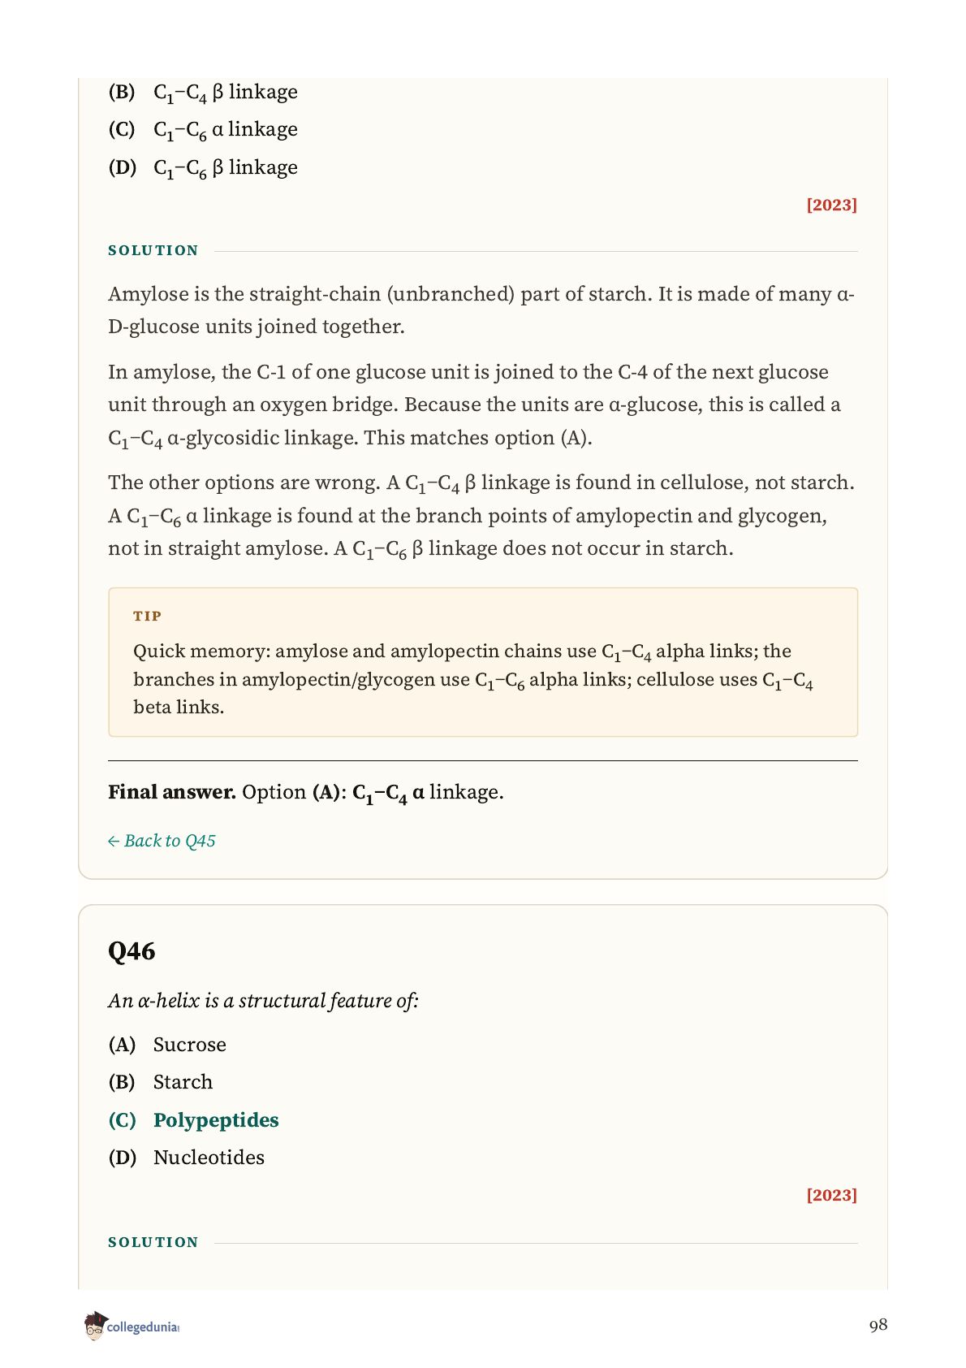The image size is (966, 1368).
Task: Select option (B) Starch
Action: point(161,1082)
